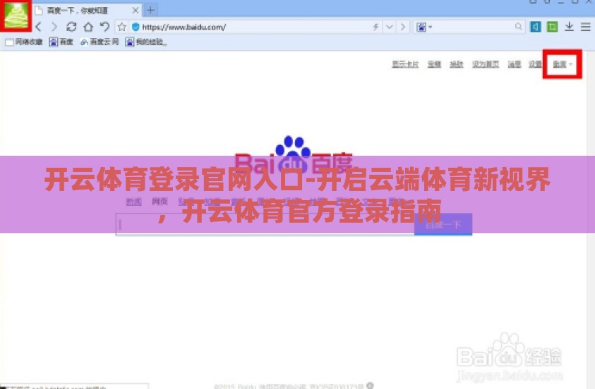
Task: Click the green screenshot crop icon
Action: point(552,27)
